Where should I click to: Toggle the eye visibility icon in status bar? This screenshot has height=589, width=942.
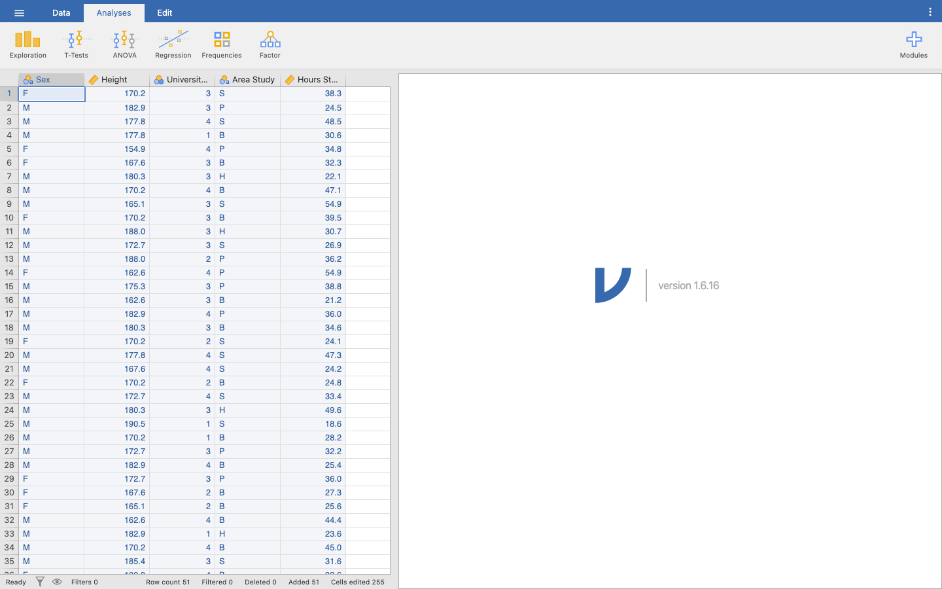point(57,582)
